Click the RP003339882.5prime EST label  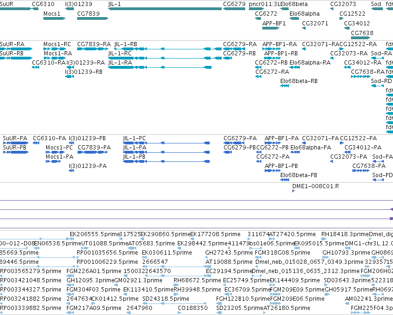point(30,308)
